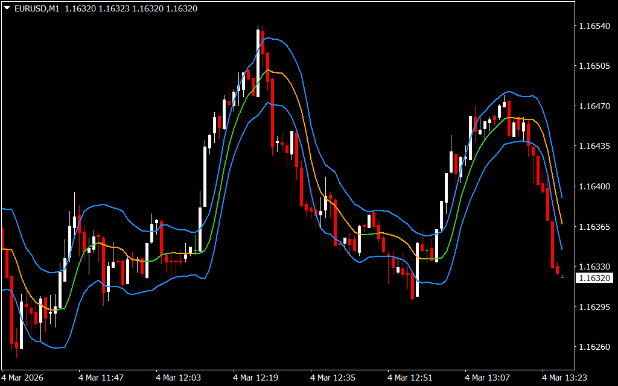
Task: Select the highlighted 1.16320 current price tag
Action: [x=592, y=278]
